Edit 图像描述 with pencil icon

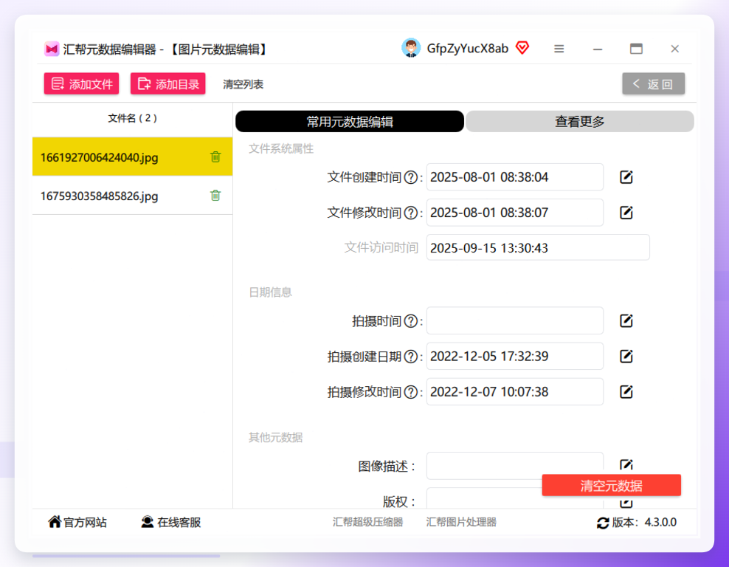click(x=626, y=465)
